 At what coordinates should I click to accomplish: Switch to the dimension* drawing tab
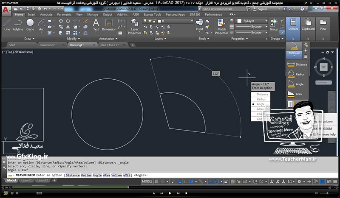click(x=47, y=45)
